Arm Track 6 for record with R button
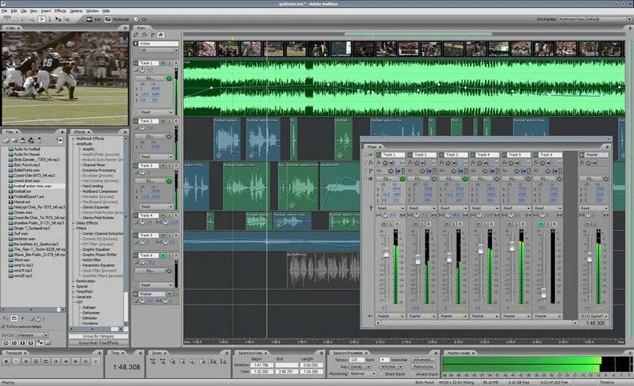 point(176,255)
